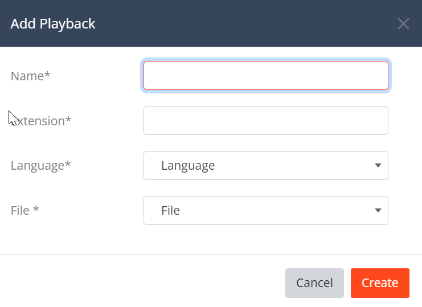Click the File dropdown arrow icon

(378, 210)
